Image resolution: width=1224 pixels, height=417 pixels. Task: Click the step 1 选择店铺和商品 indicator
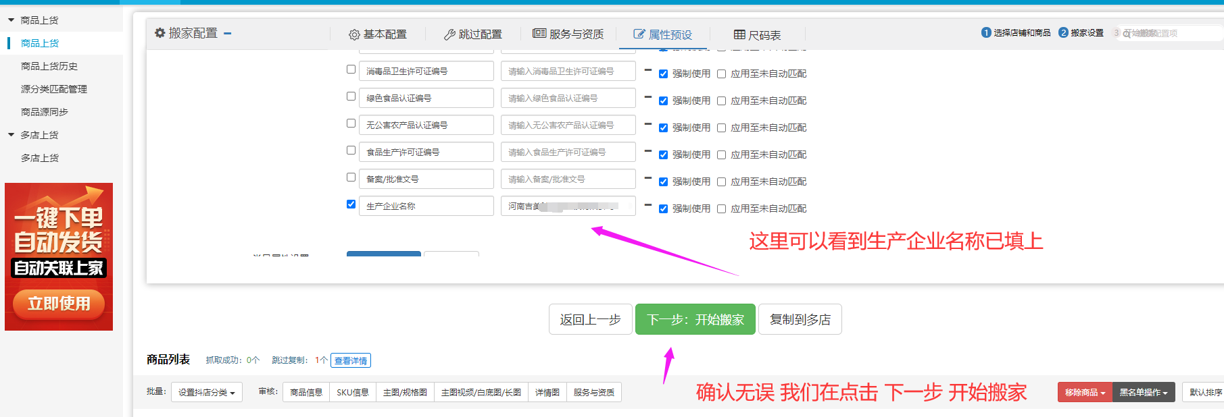(x=1016, y=33)
